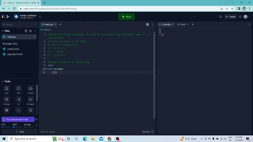Open the Threads tool

tap(30, 90)
